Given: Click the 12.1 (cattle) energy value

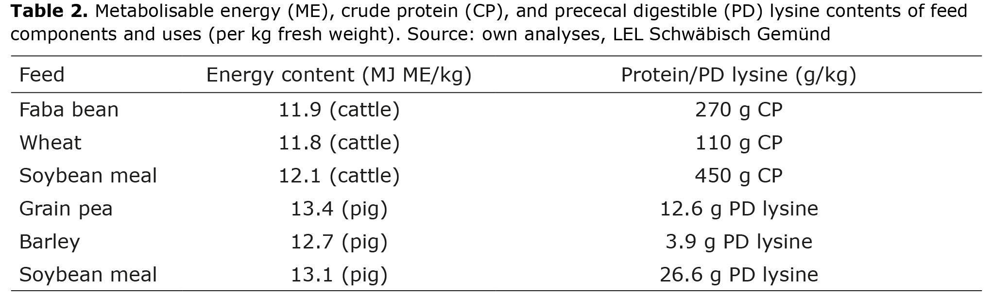Looking at the screenshot, I should 339,176.
